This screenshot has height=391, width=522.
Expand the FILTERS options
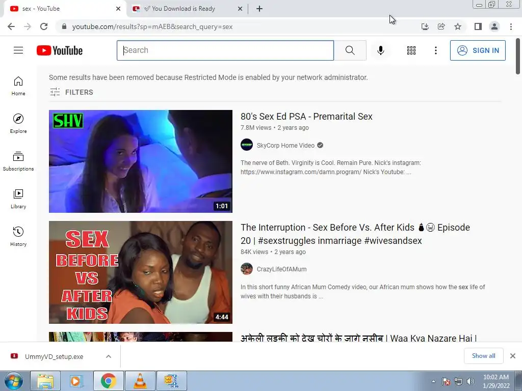(x=71, y=92)
